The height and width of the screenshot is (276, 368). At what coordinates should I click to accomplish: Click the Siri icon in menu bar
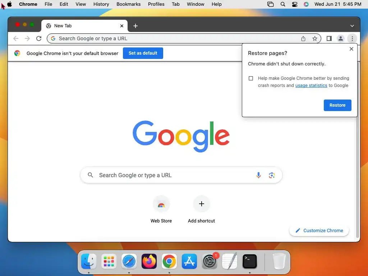306,4
